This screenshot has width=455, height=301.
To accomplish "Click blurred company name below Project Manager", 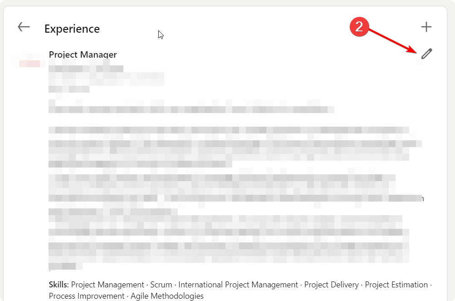I will coord(86,69).
